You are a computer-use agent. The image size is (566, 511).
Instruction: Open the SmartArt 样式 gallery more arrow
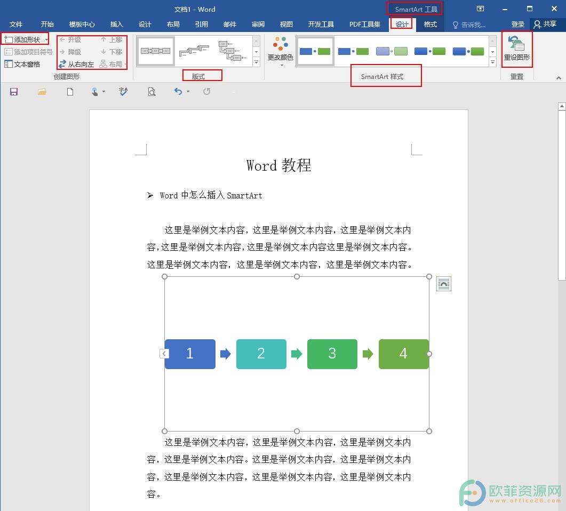[492, 62]
